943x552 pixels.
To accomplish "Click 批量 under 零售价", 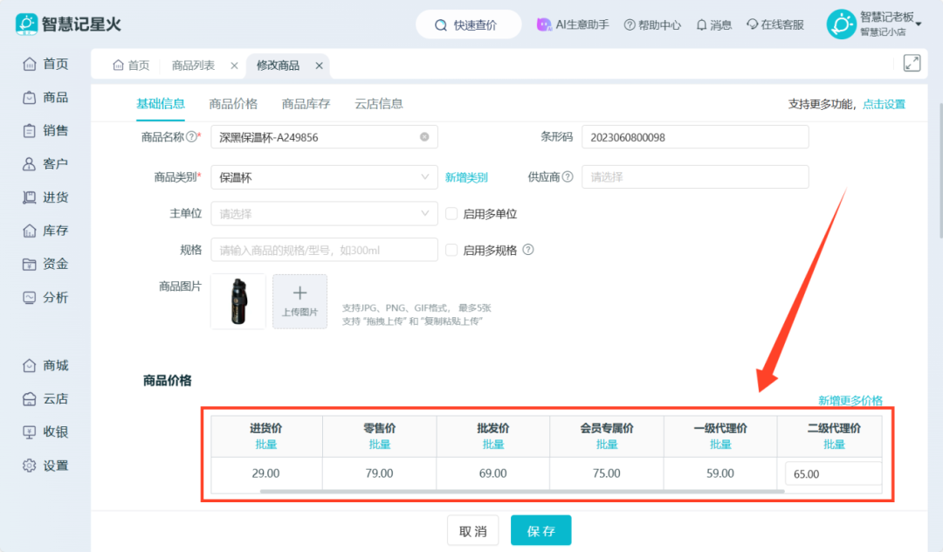I will (380, 445).
